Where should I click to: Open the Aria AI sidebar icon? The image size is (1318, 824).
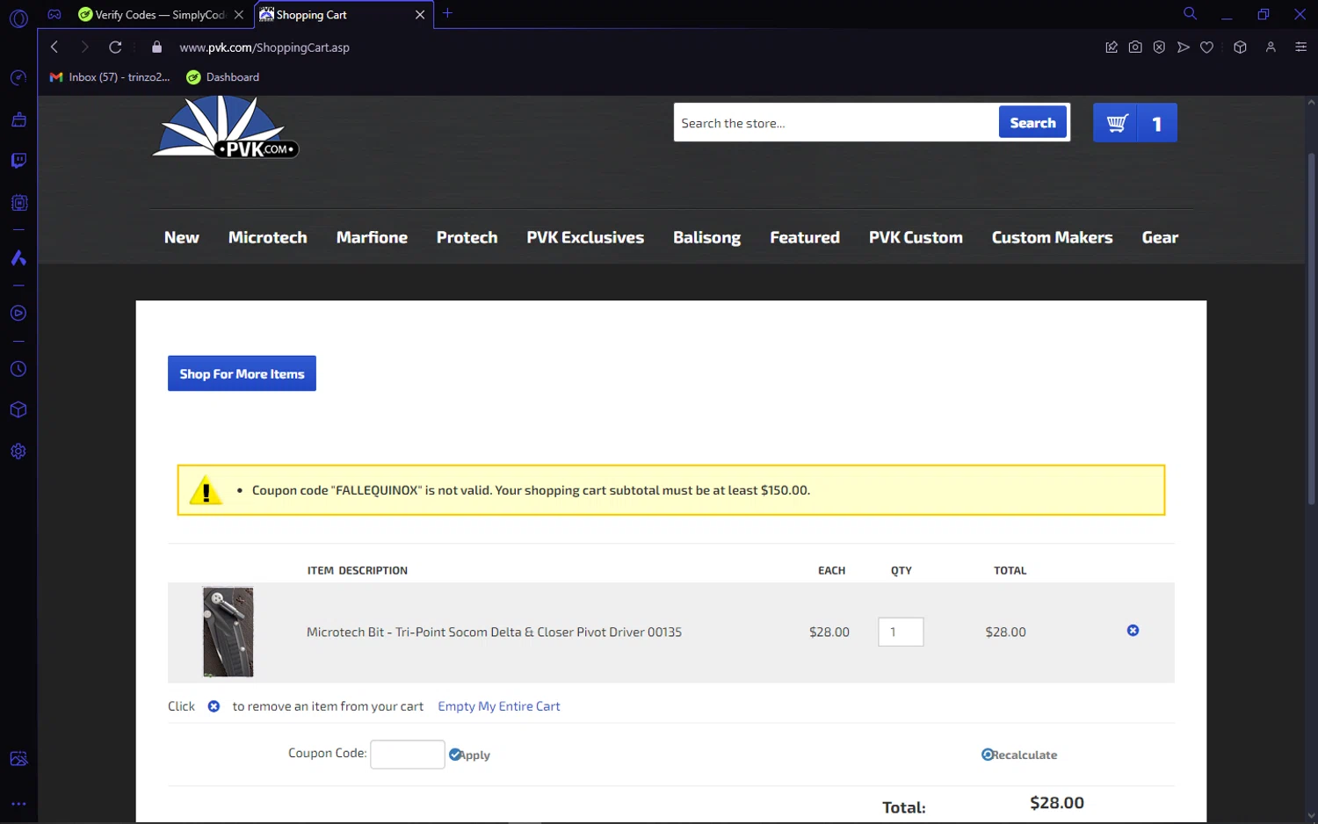pos(18,258)
